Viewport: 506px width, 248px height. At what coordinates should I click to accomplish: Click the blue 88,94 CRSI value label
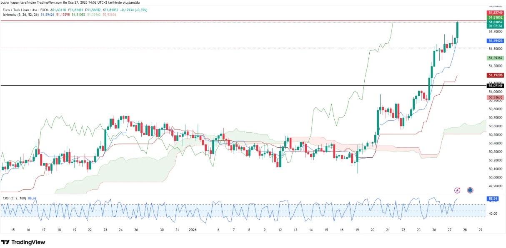492,199
